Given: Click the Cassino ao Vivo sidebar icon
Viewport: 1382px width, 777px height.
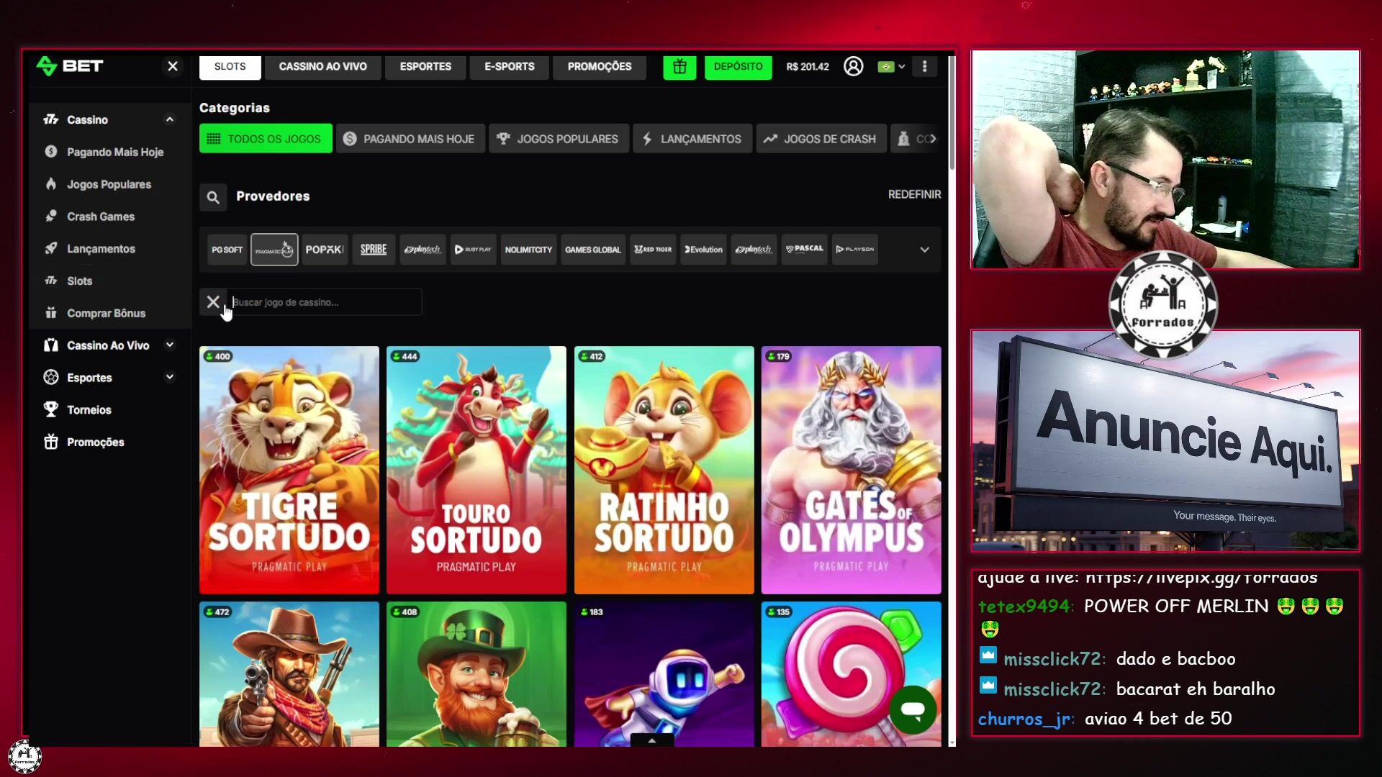Looking at the screenshot, I should pos(50,345).
